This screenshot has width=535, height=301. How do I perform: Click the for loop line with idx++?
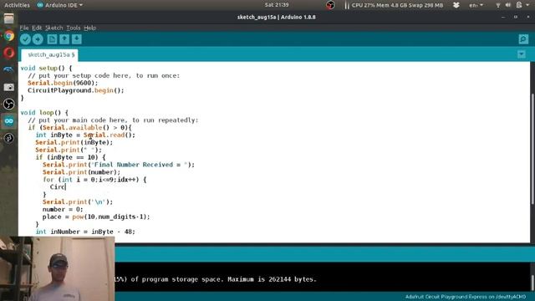coord(94,180)
